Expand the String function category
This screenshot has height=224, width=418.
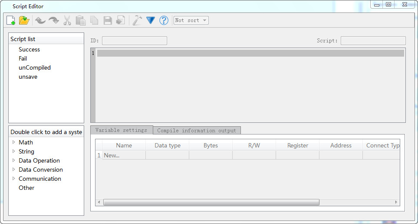pos(13,151)
